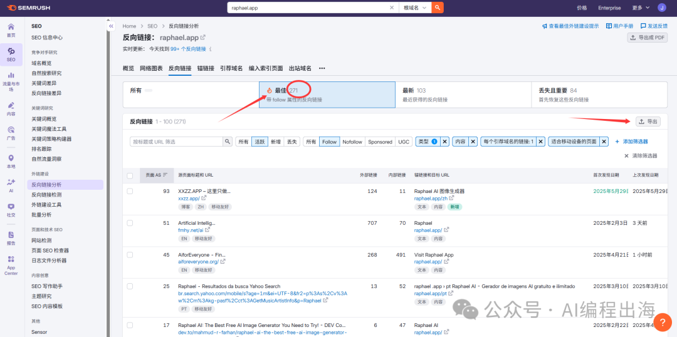This screenshot has height=337, width=677.
Task: Open the 根域名 scope dropdown
Action: click(x=415, y=8)
